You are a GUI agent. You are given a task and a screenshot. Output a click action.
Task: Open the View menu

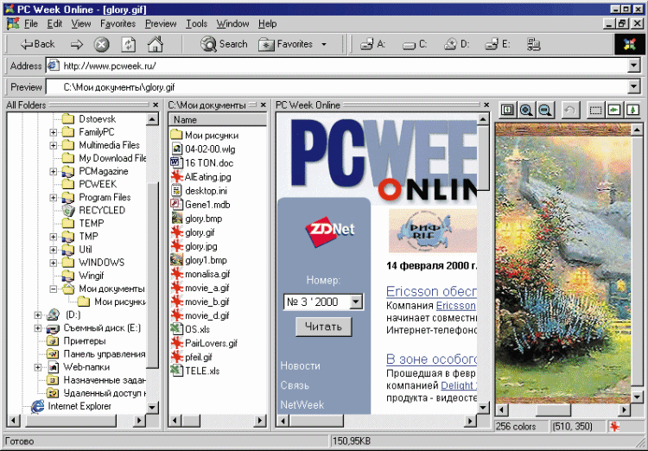[81, 23]
